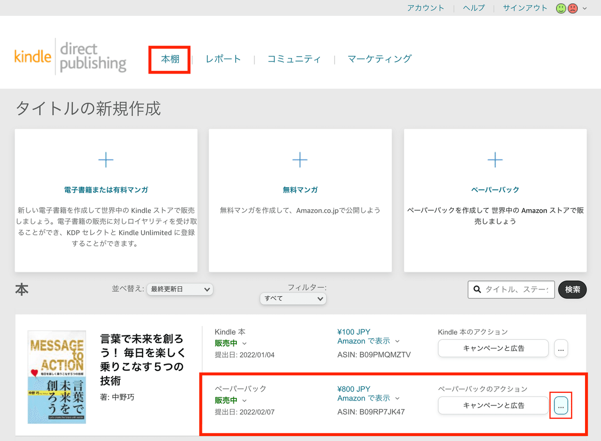Expand 販売中 status for ペーパーバック
Screen dimensions: 601x441
coord(244,400)
